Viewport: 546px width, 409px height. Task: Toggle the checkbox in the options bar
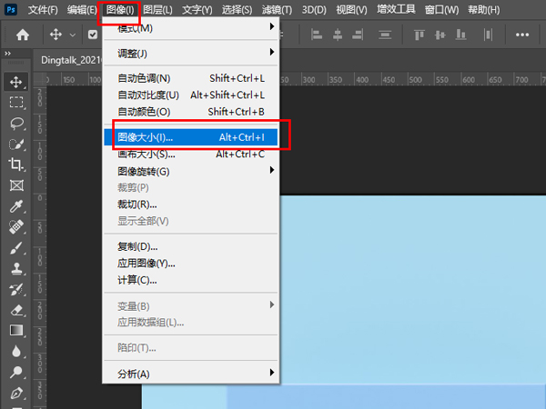tap(92, 35)
